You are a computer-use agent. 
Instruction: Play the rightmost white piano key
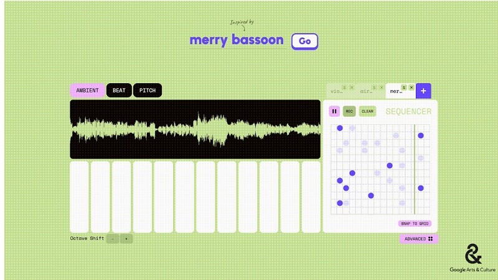311,197
